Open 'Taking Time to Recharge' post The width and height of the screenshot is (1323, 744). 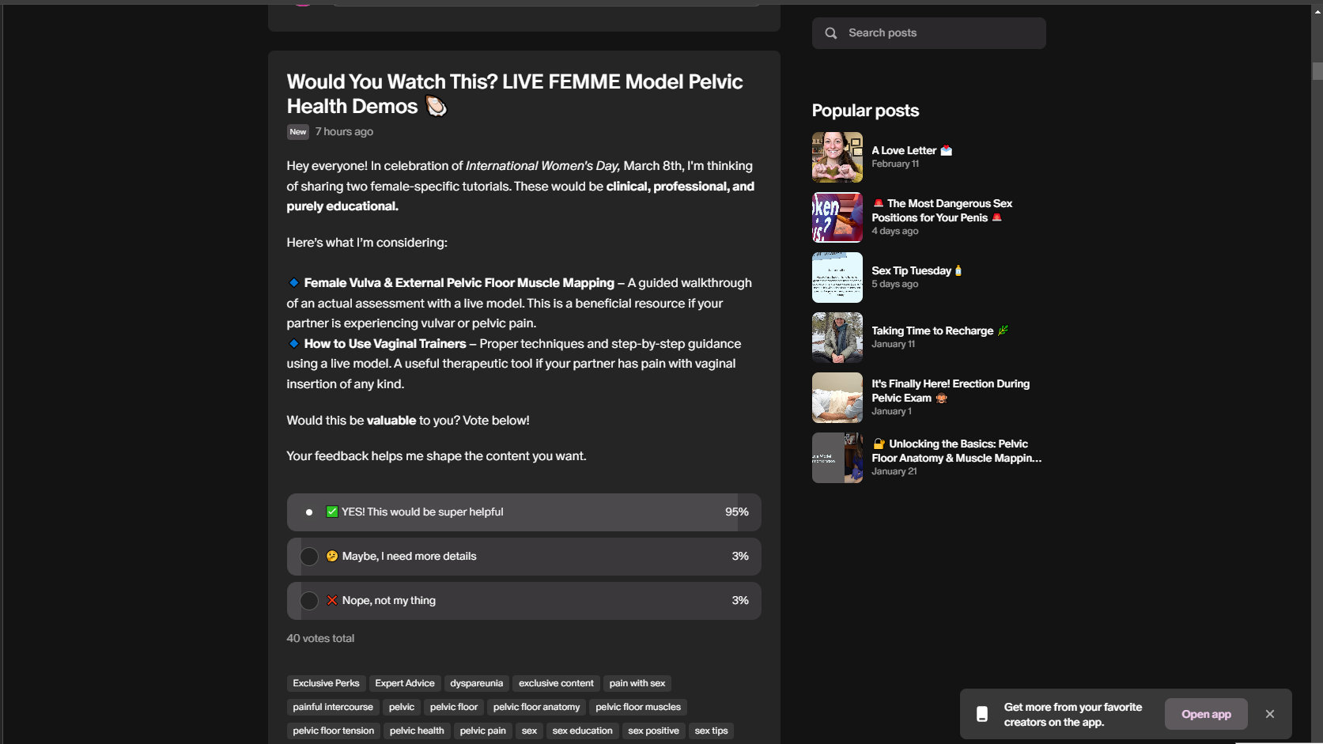tap(932, 330)
